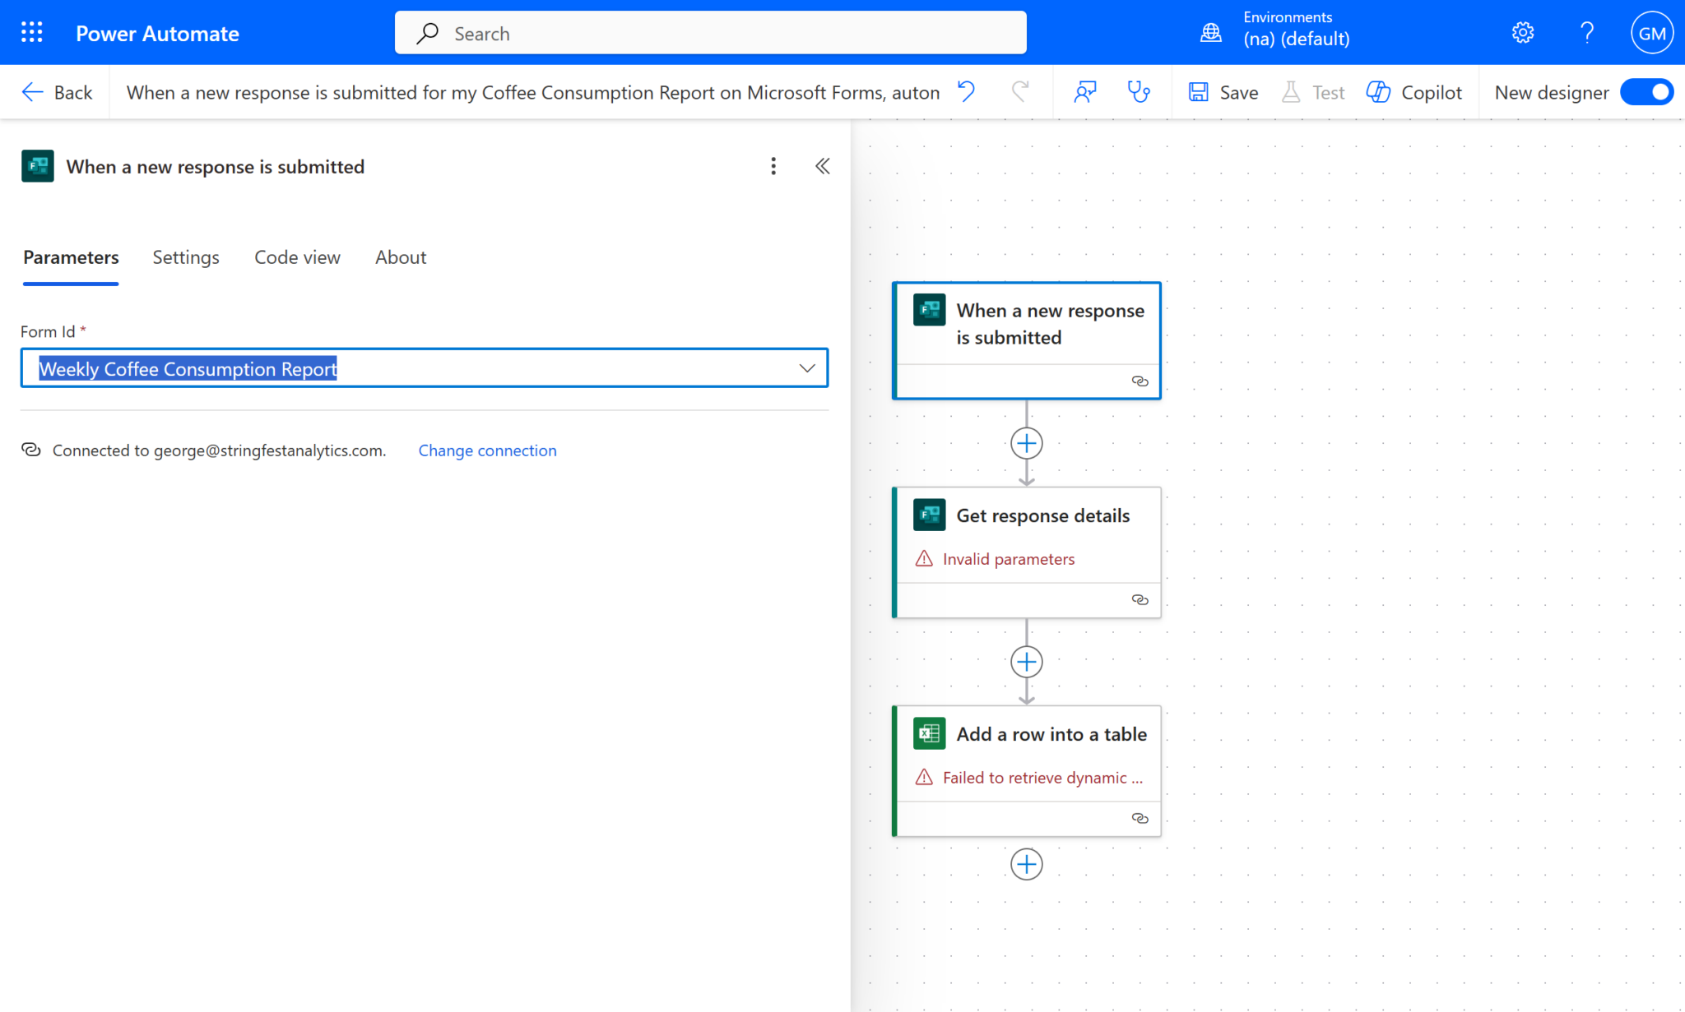Viewport: 1685px width, 1012px height.
Task: Open the GM account avatar
Action: click(1651, 33)
